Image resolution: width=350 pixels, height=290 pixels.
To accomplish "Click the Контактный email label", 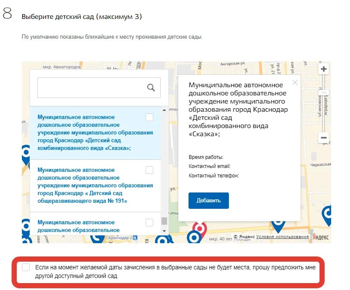I will click(x=210, y=166).
